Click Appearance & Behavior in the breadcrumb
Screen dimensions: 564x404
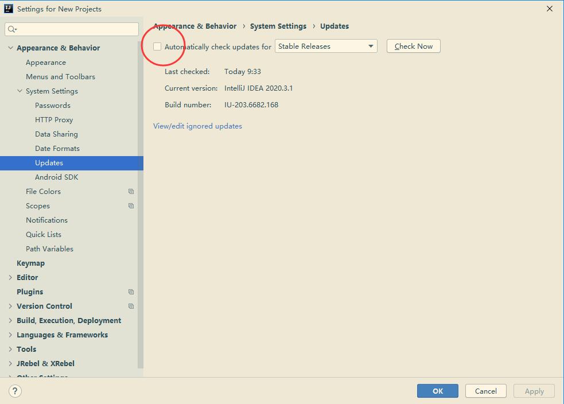tap(195, 26)
